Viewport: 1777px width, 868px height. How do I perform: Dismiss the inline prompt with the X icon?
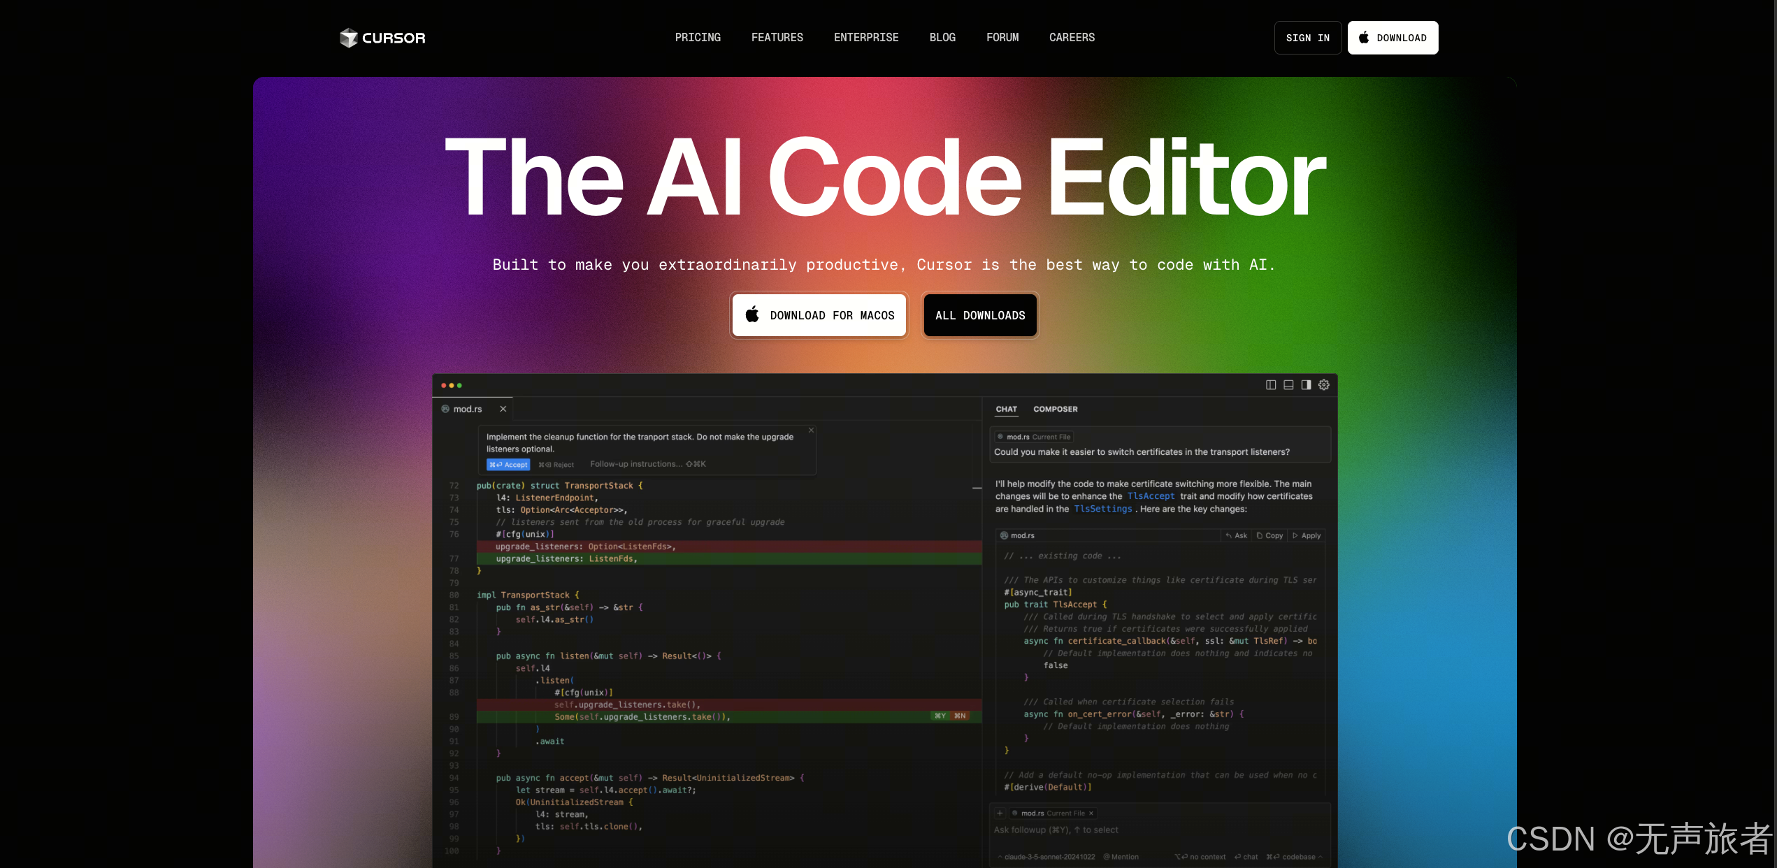coord(811,430)
